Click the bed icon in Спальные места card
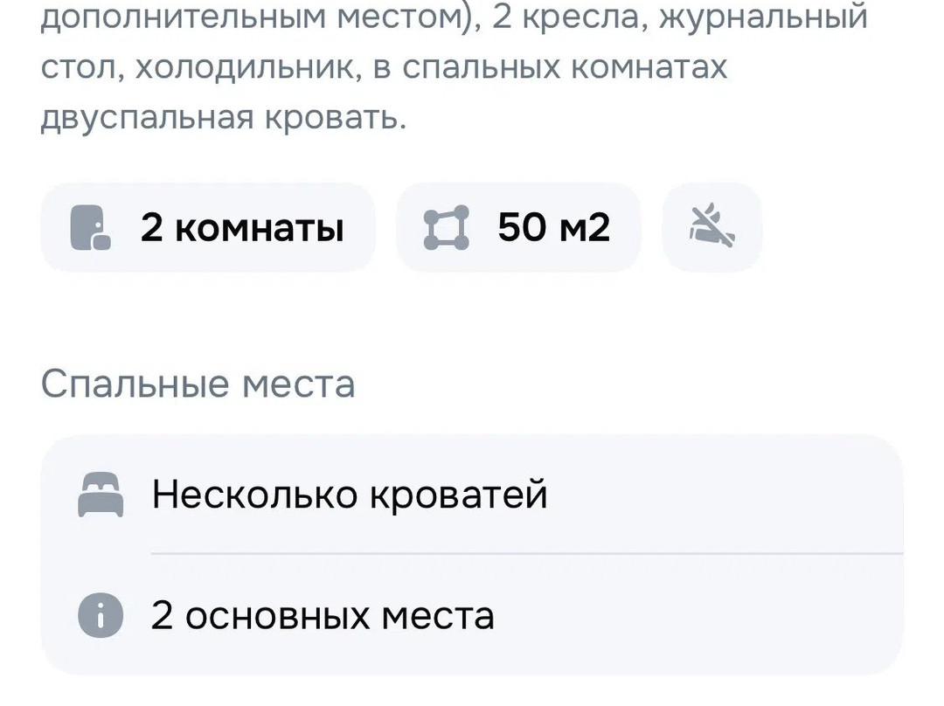The width and height of the screenshot is (944, 706). pyautogui.click(x=101, y=495)
